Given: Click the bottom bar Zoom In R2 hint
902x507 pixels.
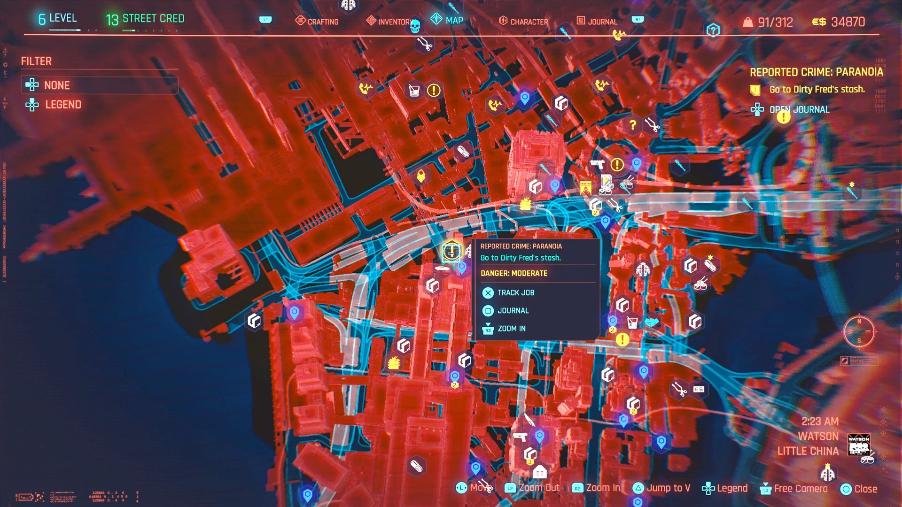Looking at the screenshot, I should pos(596,488).
